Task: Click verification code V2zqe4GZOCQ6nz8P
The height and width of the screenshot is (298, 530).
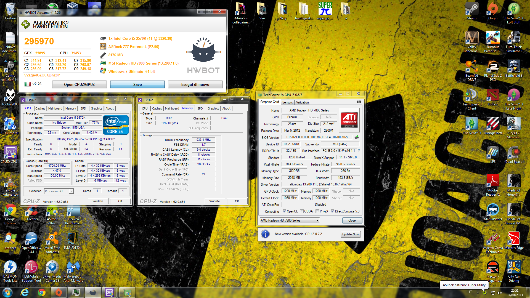Action: 42,75
